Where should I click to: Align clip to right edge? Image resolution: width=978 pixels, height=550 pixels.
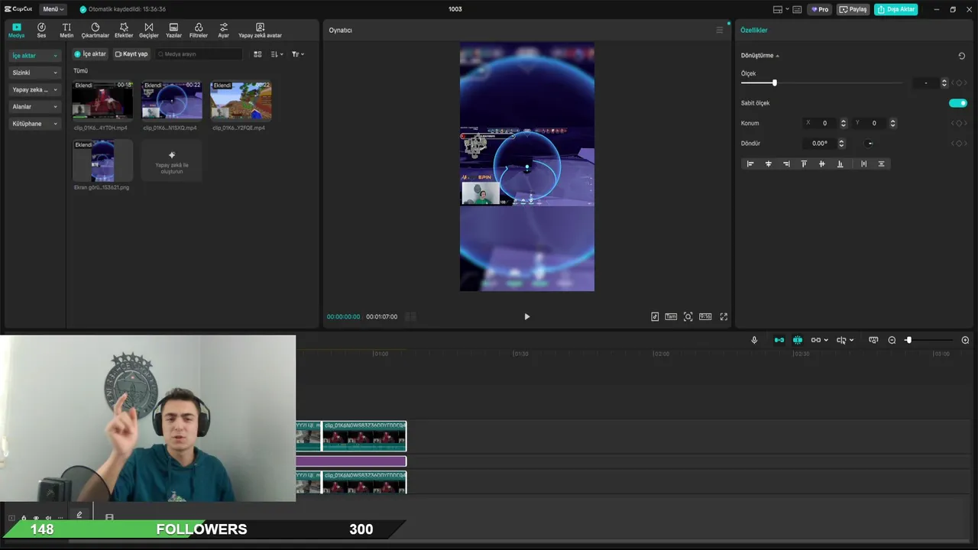coord(785,163)
